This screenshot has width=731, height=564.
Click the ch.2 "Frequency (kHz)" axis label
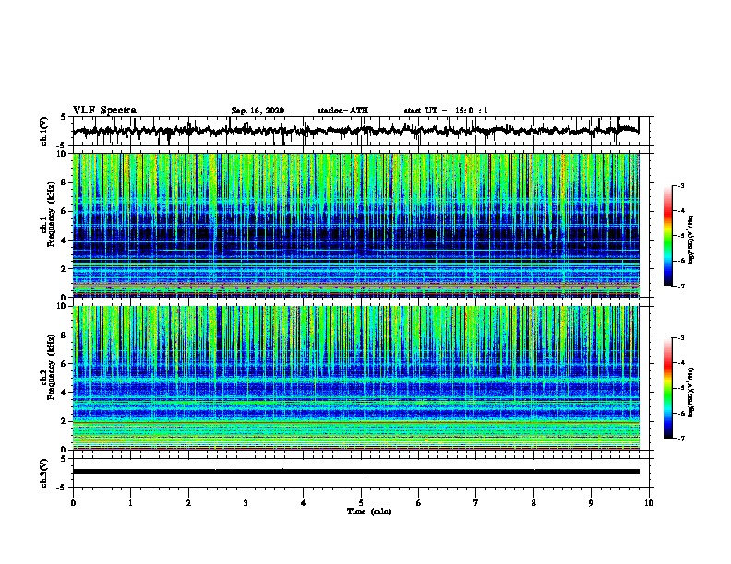point(51,367)
